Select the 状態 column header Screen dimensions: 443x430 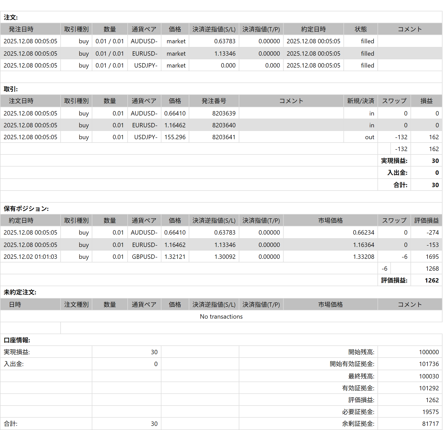tap(360, 29)
